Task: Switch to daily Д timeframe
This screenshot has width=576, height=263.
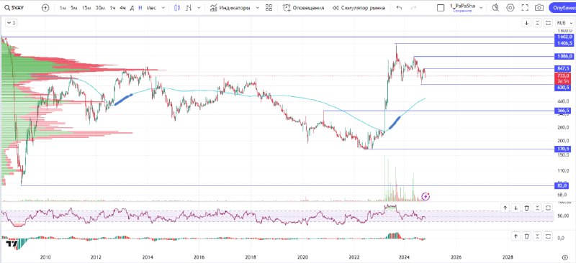Action: coord(132,8)
